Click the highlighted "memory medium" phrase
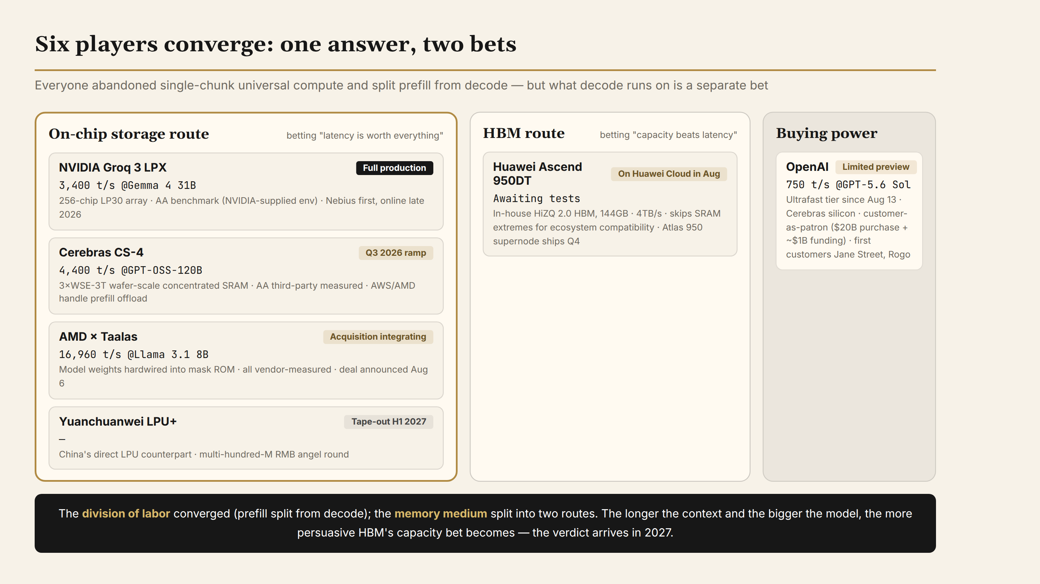Viewport: 1040px width, 584px height. pyautogui.click(x=441, y=514)
